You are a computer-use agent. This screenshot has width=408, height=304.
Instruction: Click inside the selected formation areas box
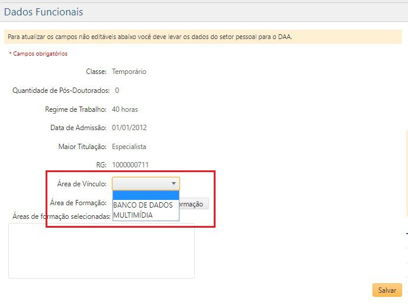101,250
